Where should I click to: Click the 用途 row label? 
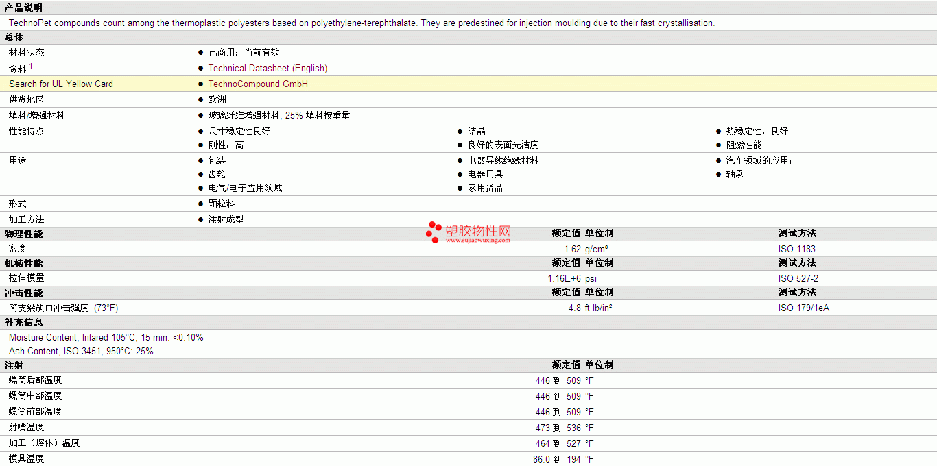pos(18,161)
